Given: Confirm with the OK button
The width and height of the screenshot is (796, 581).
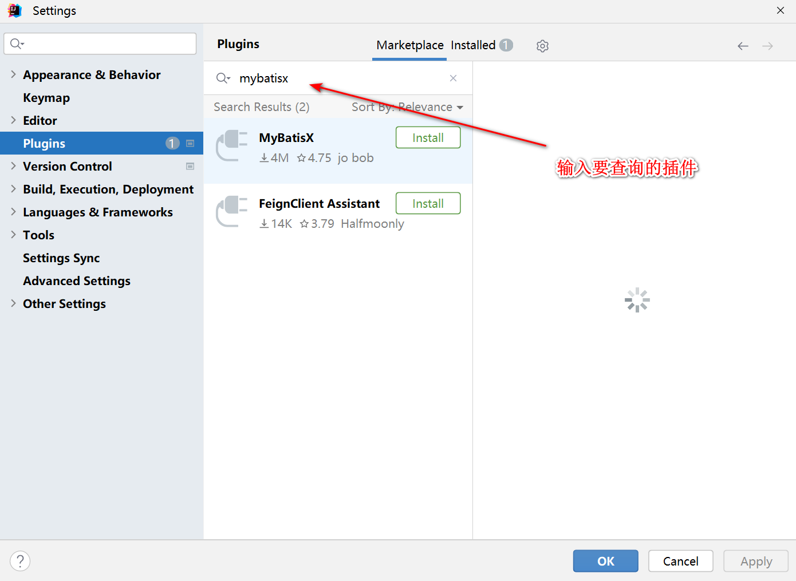Looking at the screenshot, I should tap(605, 561).
